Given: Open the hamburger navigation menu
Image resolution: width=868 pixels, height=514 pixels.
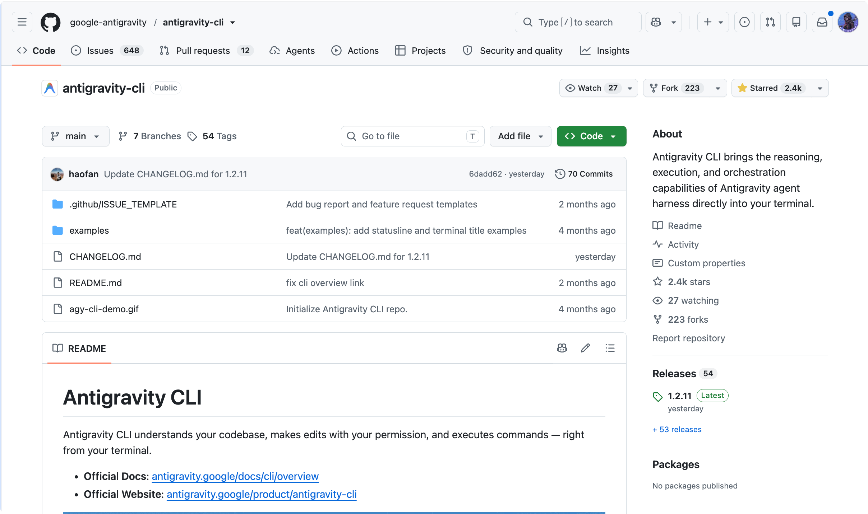Looking at the screenshot, I should coord(22,22).
